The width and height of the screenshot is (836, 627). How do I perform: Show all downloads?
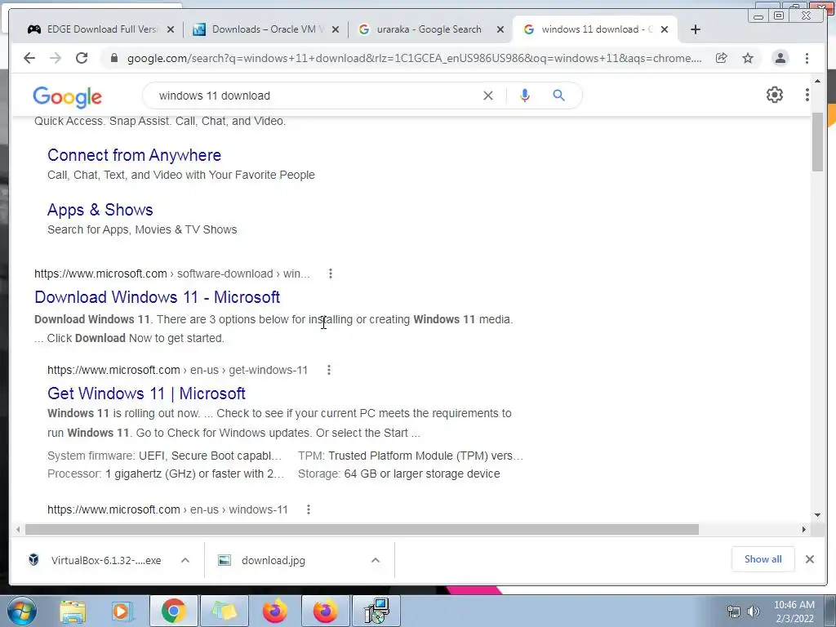pyautogui.click(x=763, y=559)
